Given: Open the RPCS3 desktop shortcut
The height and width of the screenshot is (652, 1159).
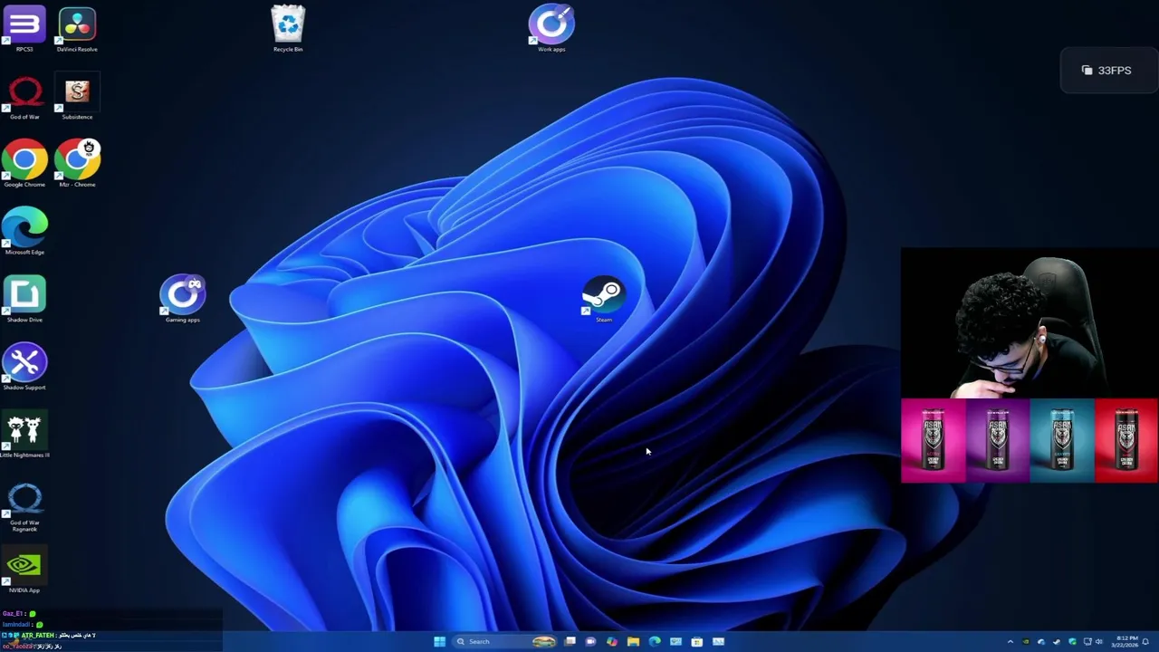Looking at the screenshot, I should (24, 27).
